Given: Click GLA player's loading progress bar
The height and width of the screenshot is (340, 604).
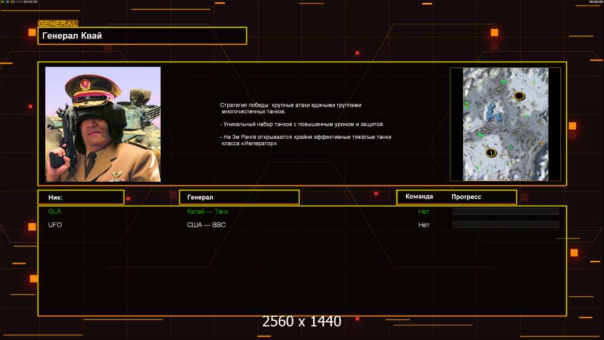Looking at the screenshot, I should coord(505,211).
